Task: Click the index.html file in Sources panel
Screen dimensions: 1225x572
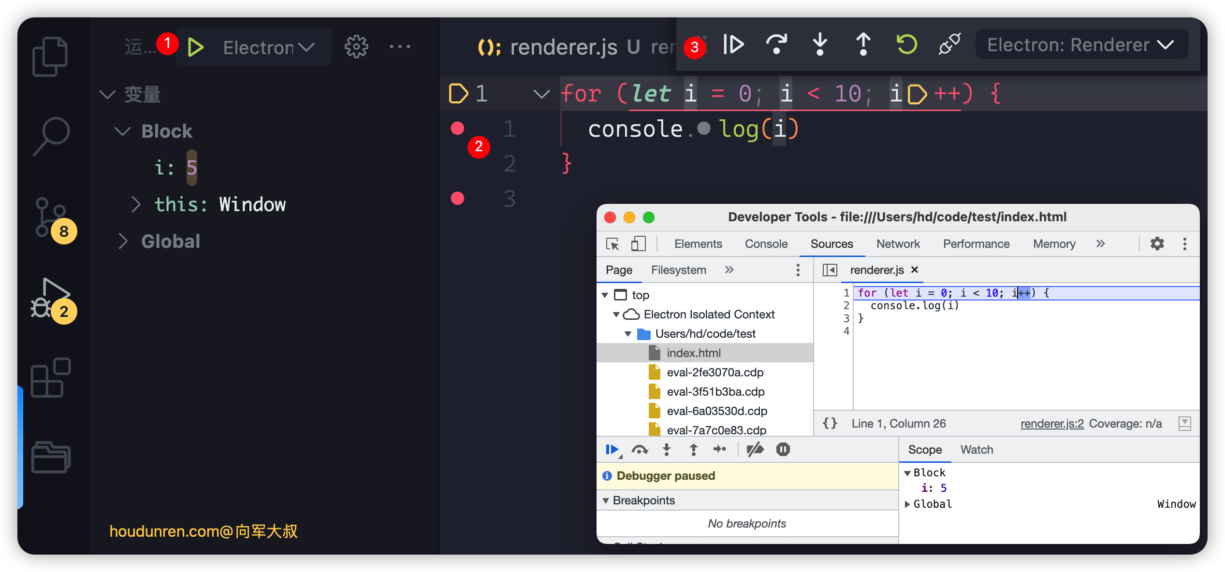Action: [x=692, y=353]
